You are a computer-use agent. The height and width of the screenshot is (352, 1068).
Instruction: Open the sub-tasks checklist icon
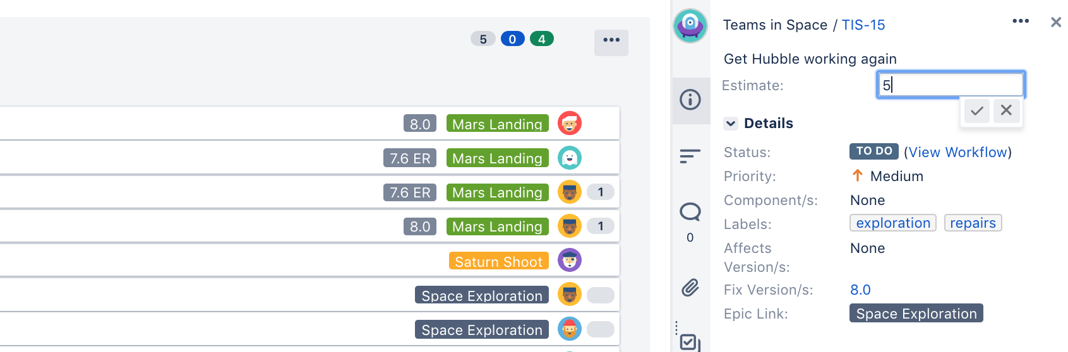click(690, 343)
